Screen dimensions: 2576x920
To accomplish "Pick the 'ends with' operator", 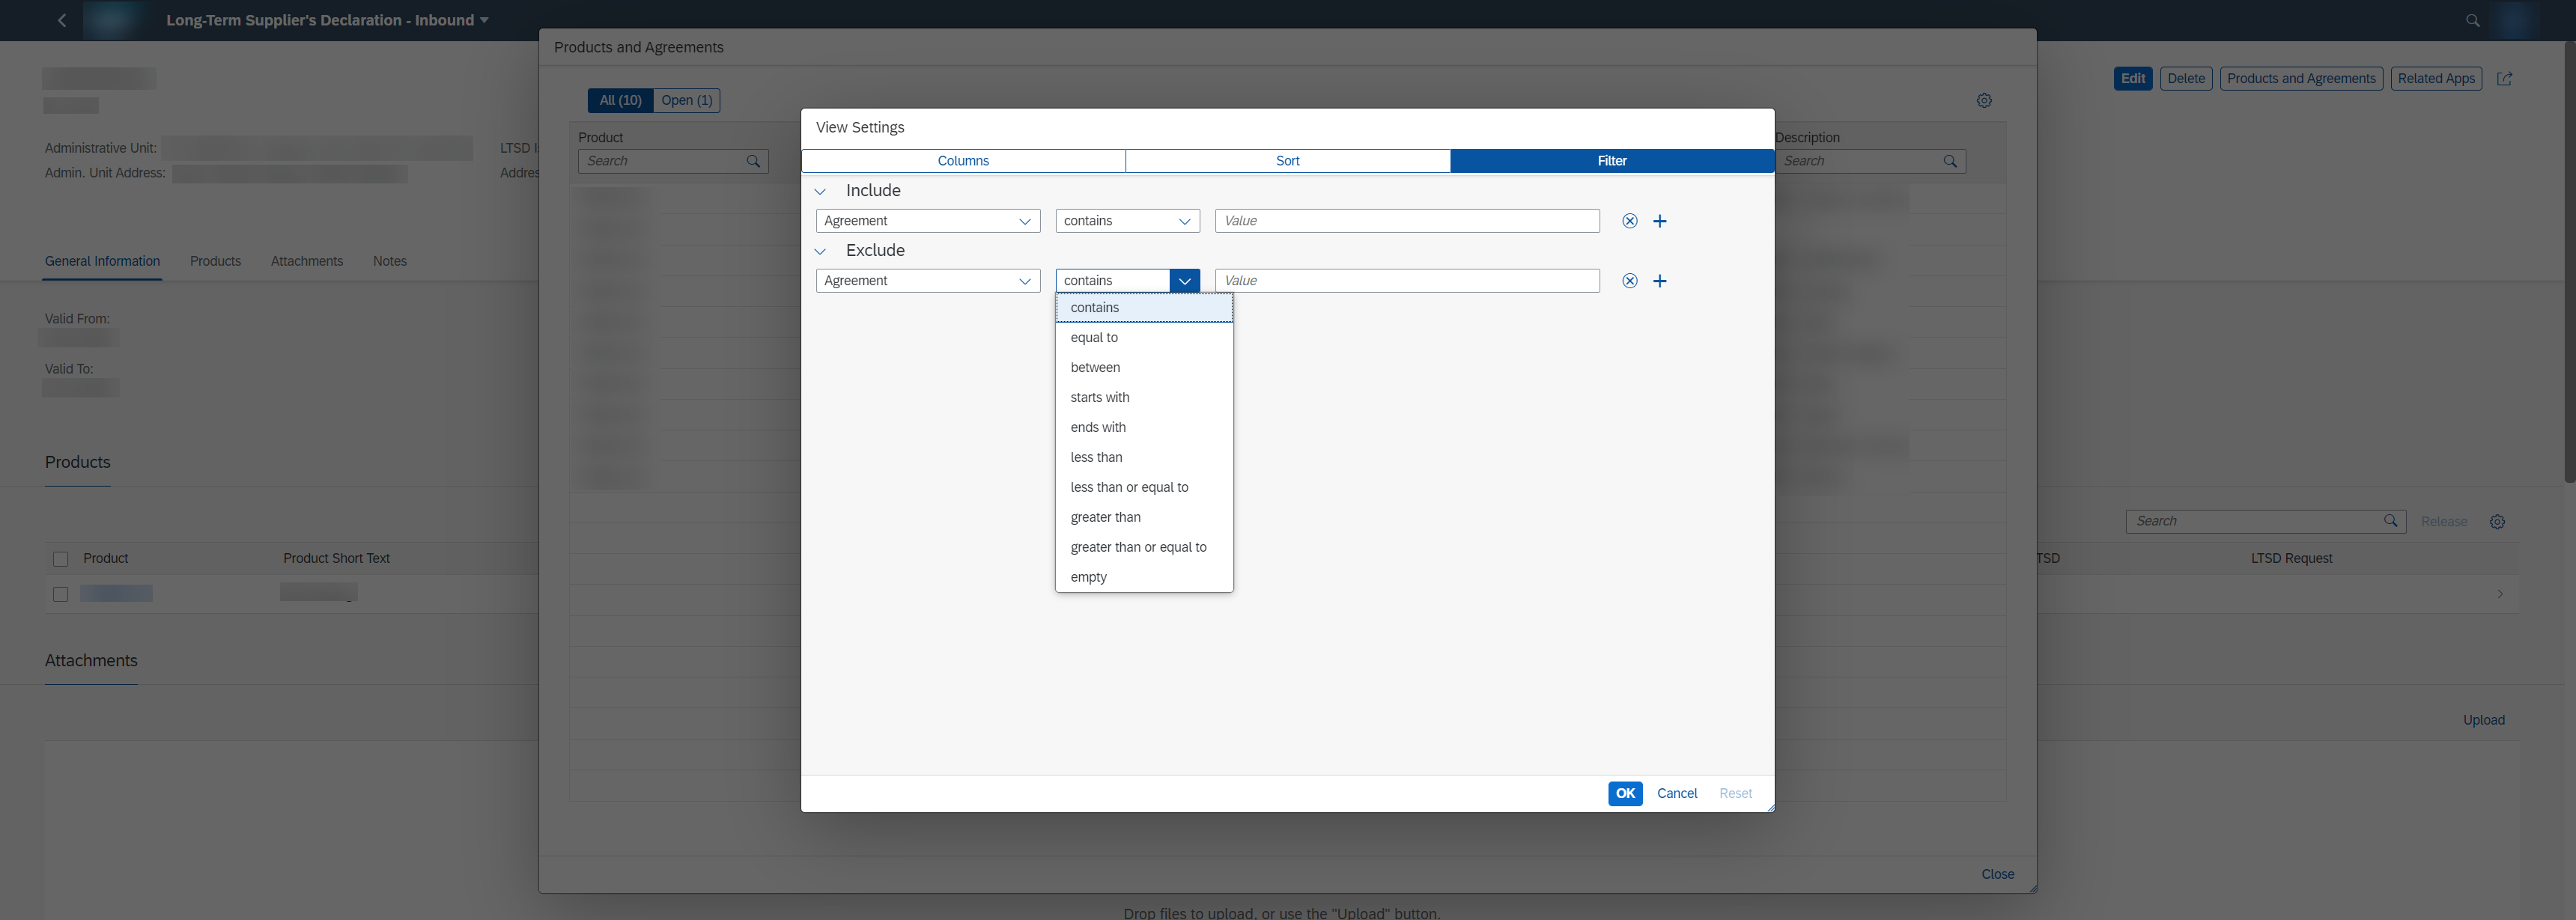I will coord(1144,428).
